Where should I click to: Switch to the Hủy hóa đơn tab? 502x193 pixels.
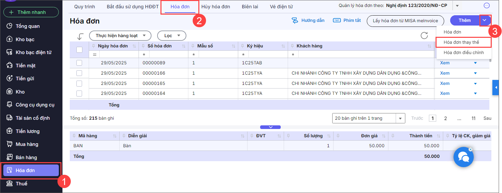[216, 7]
